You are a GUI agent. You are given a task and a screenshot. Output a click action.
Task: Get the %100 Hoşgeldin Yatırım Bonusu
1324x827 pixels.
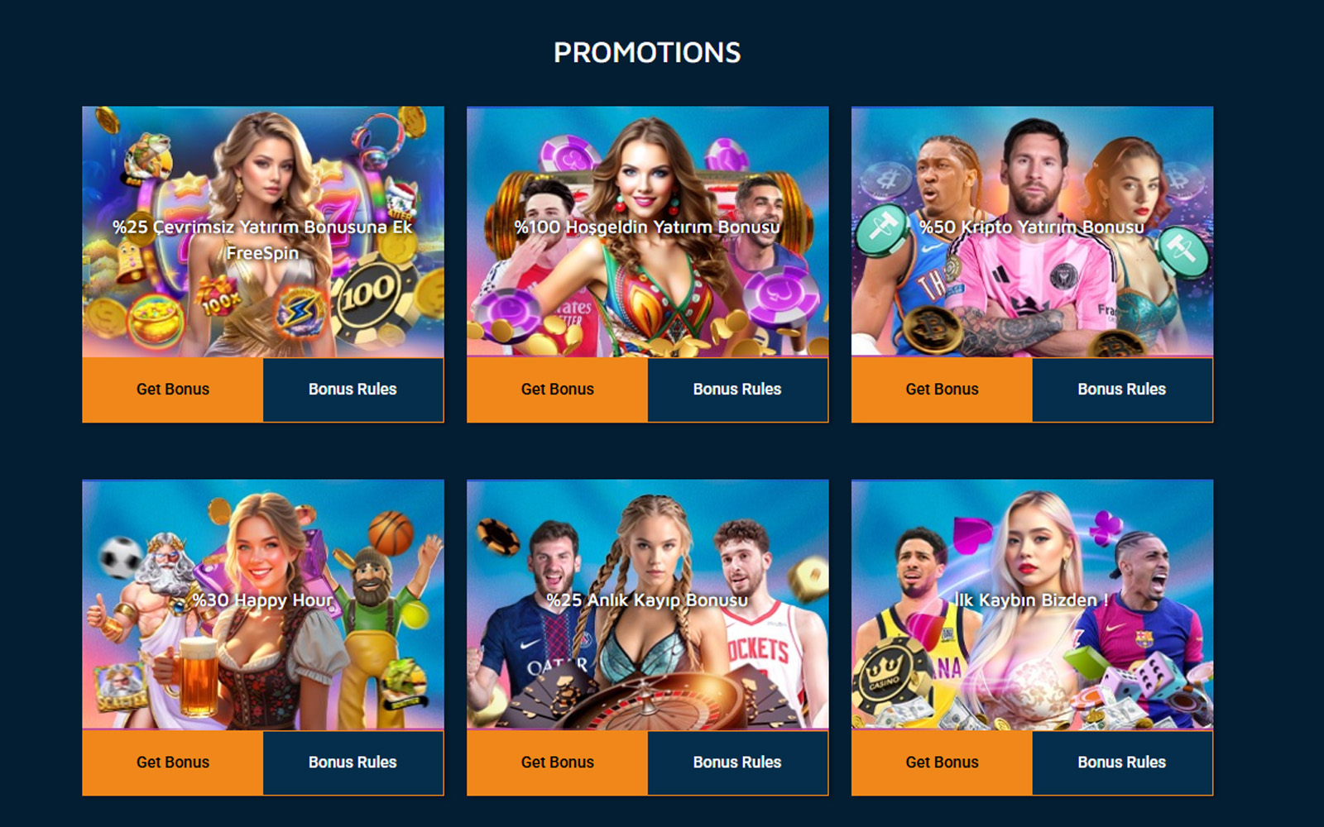tap(558, 390)
